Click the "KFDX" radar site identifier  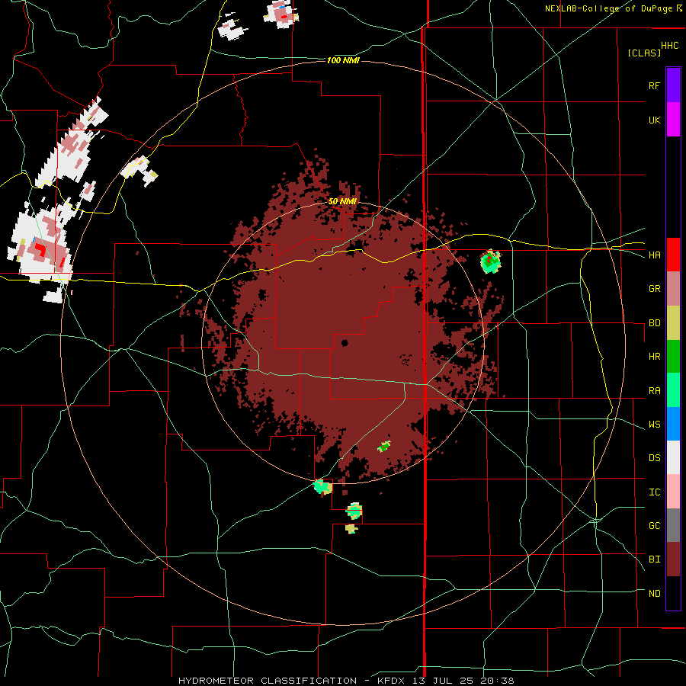[x=391, y=681]
